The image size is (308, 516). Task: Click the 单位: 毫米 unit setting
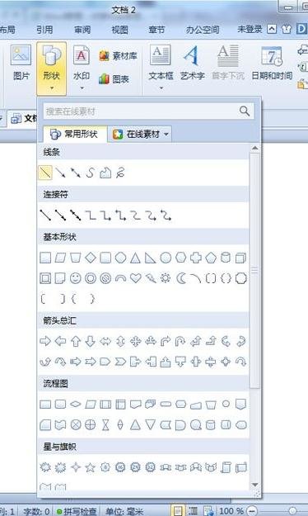[124, 511]
